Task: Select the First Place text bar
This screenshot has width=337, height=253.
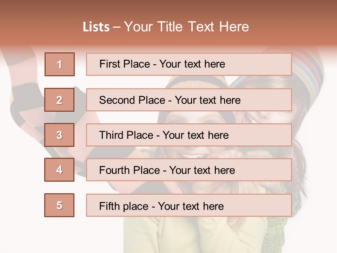Action: 189,64
